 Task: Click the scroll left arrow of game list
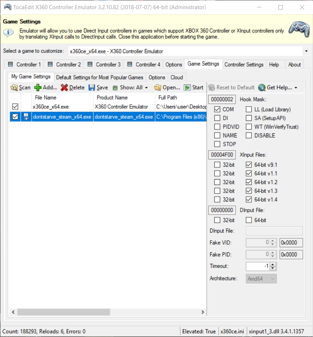pos(13,312)
